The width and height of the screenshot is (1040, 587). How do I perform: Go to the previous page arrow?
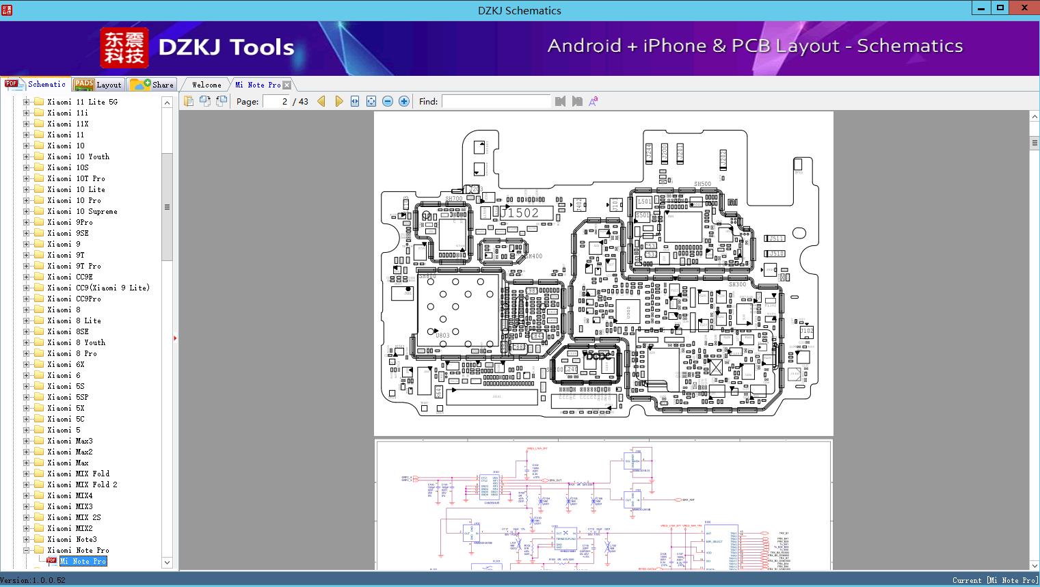(x=321, y=101)
